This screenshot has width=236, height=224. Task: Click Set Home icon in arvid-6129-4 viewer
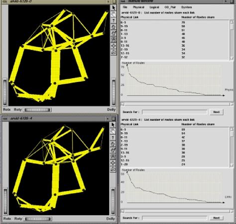coord(113,150)
